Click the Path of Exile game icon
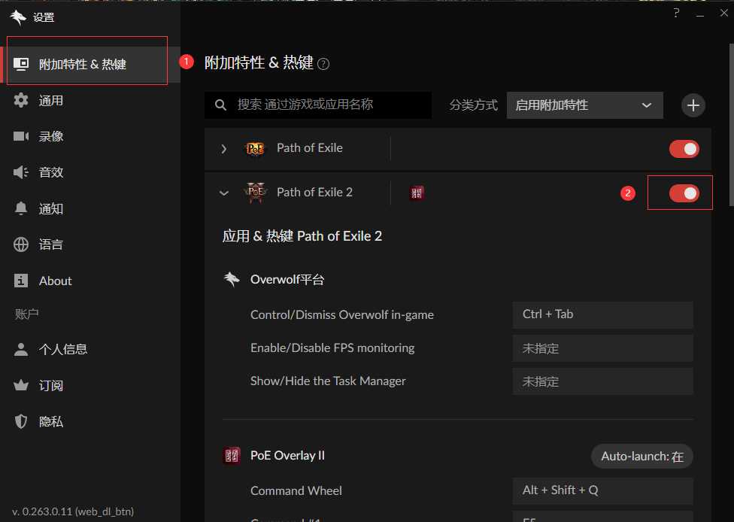The image size is (734, 522). (x=255, y=148)
